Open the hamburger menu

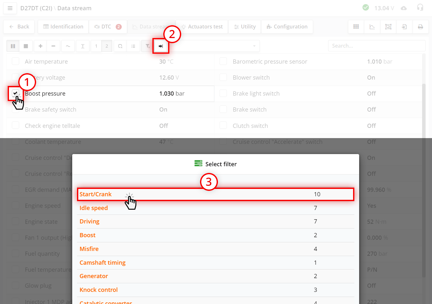pyautogui.click(x=10, y=8)
